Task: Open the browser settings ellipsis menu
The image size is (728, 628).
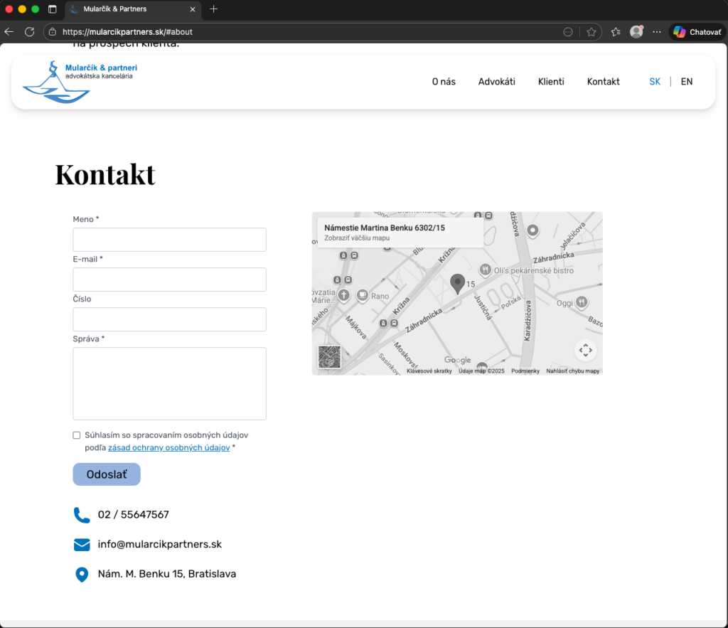Action: 656,32
